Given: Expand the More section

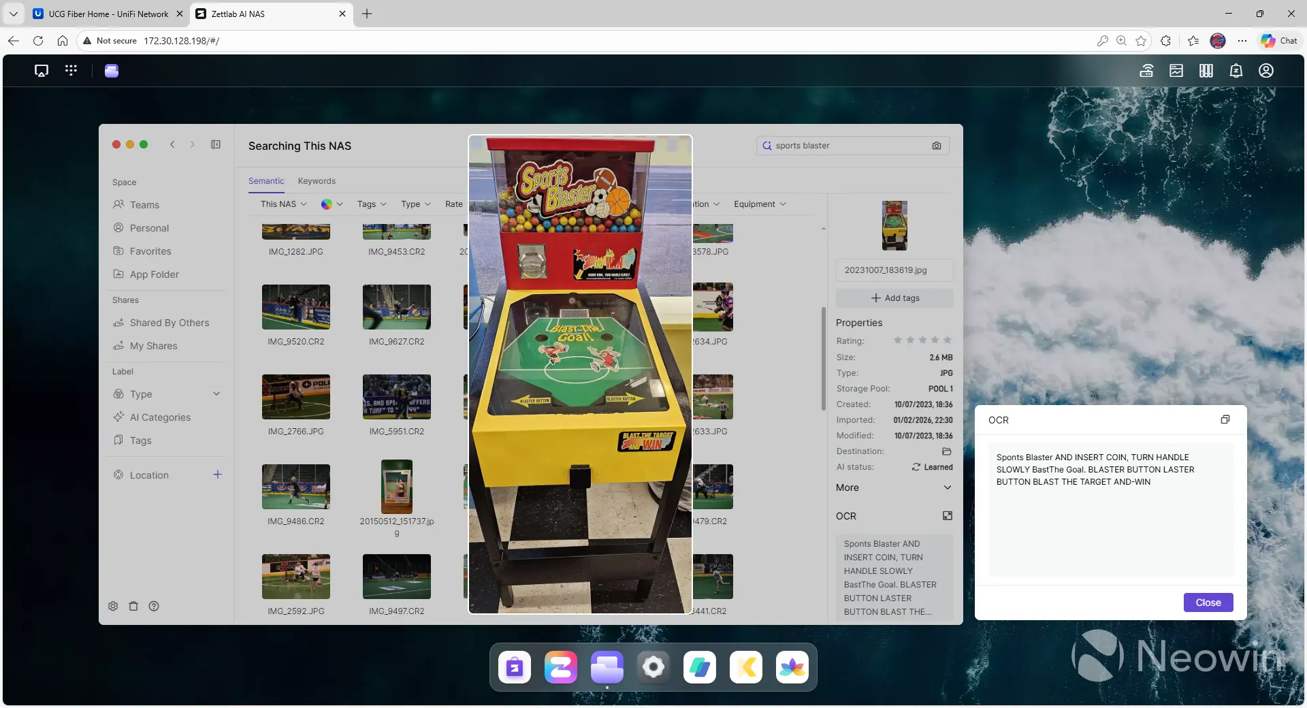Looking at the screenshot, I should point(894,487).
